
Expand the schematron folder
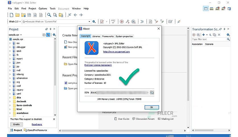[10, 78]
